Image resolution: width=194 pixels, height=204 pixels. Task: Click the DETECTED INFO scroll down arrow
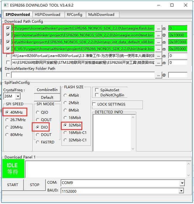pyautogui.click(x=133, y=149)
